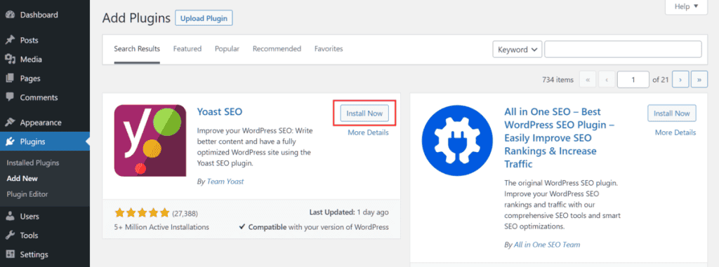
Task: Open the Yoast SEO title link
Action: (x=220, y=111)
